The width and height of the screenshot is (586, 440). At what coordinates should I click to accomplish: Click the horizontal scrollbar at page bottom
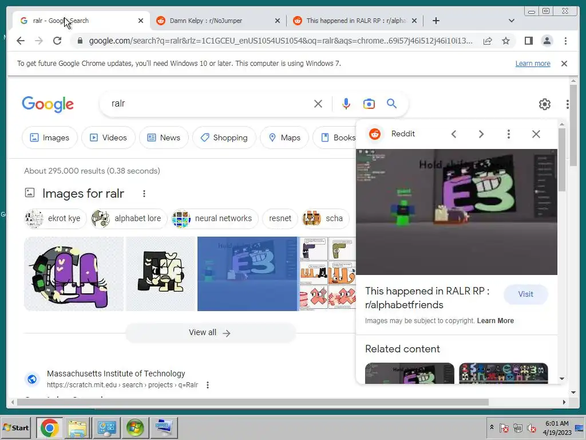253,402
